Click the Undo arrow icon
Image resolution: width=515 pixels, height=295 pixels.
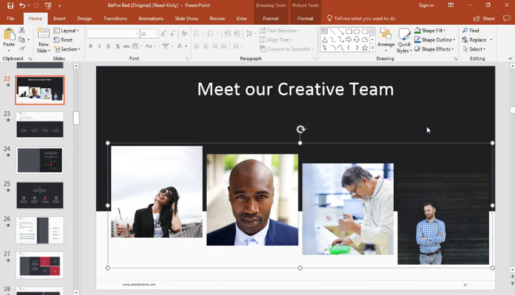click(22, 5)
